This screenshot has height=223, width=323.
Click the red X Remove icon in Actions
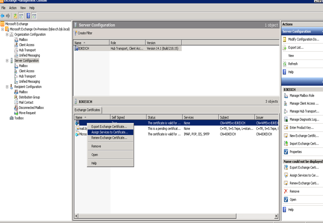[286, 191]
